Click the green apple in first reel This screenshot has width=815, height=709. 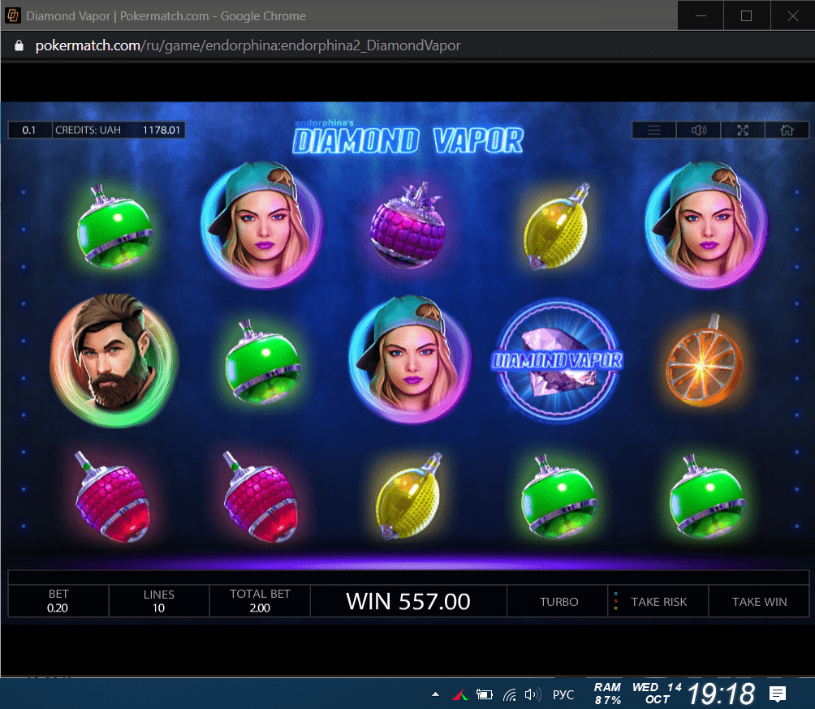click(114, 227)
